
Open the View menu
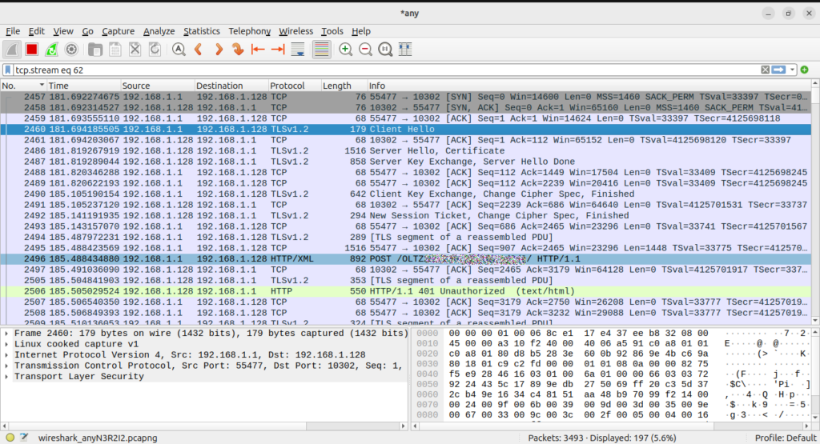[62, 31]
